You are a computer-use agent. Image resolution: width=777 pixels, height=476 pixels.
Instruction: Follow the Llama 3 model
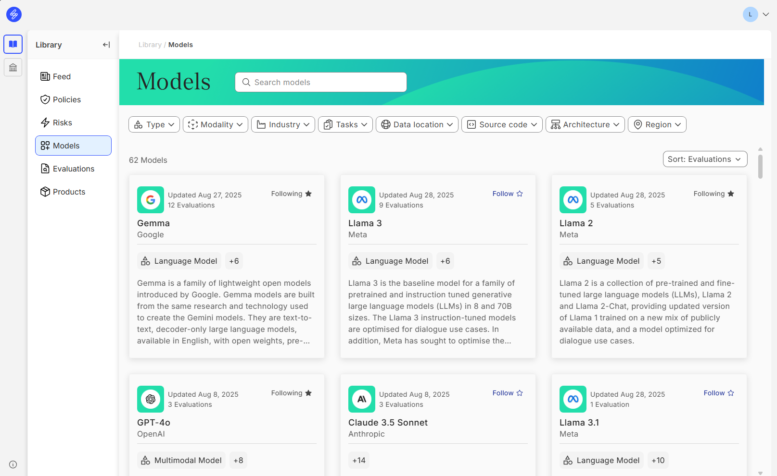508,194
